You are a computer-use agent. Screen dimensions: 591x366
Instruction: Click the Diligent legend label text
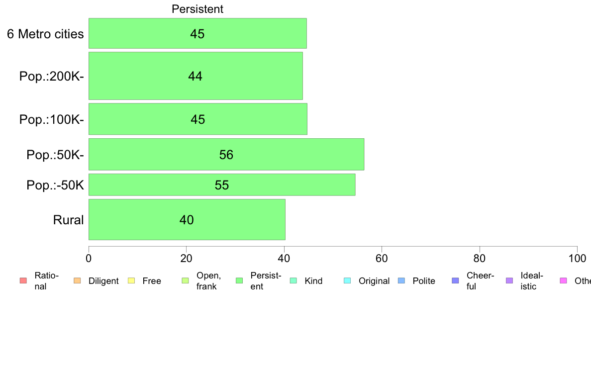click(103, 281)
